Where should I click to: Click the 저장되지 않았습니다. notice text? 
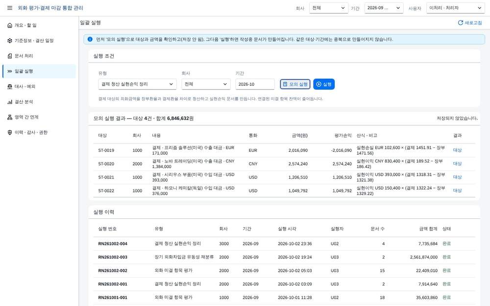(x=457, y=118)
